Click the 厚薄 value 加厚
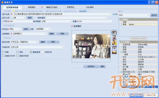 pos(148,49)
